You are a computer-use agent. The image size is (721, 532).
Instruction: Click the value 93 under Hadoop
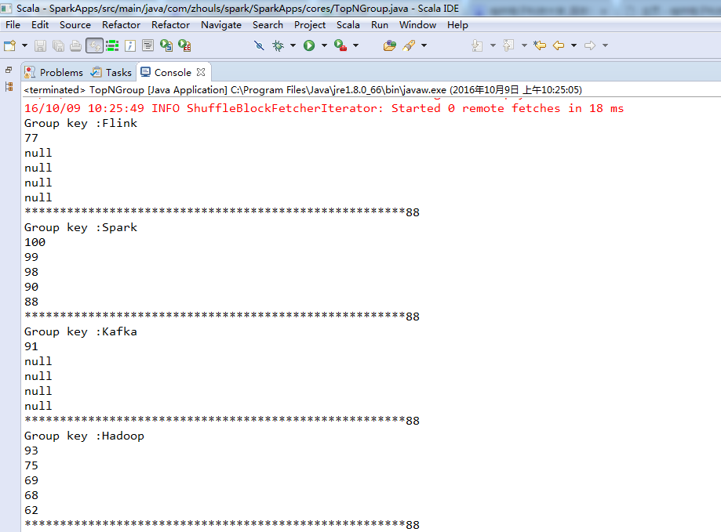click(31, 451)
